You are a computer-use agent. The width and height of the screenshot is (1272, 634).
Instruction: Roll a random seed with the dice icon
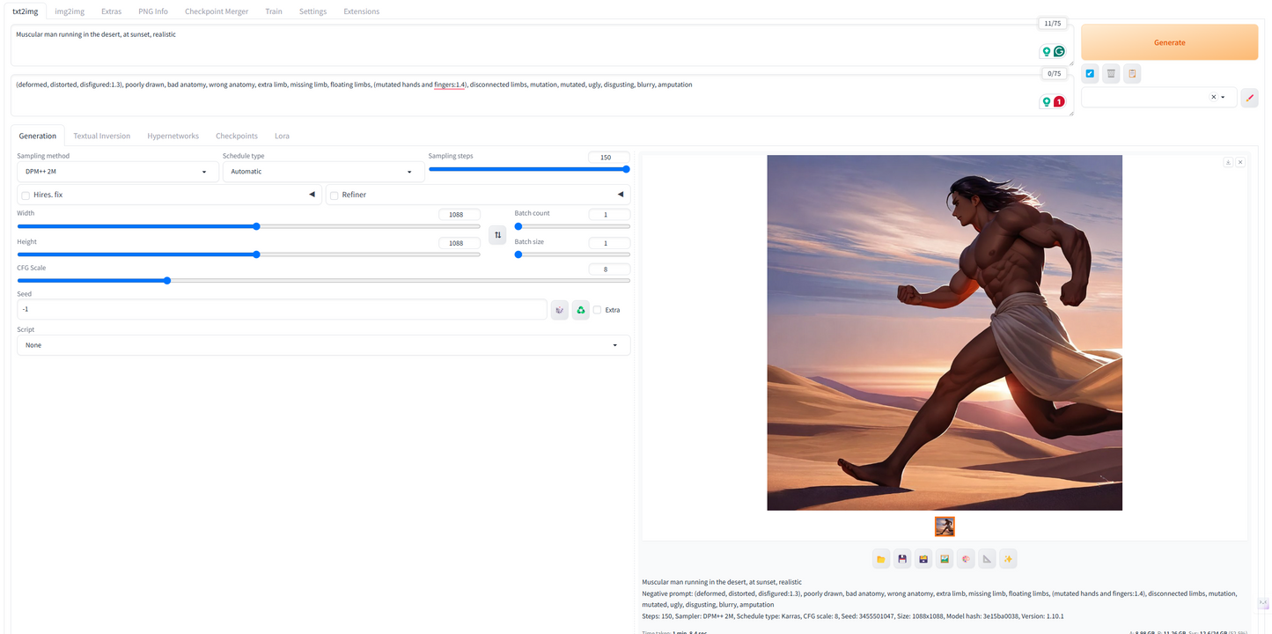559,309
